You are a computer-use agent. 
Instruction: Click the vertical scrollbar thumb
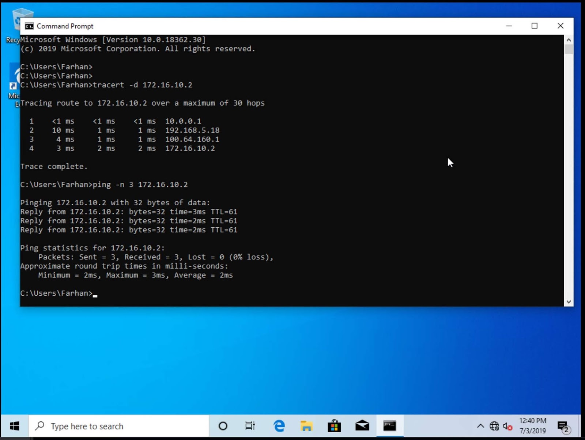coord(569,50)
